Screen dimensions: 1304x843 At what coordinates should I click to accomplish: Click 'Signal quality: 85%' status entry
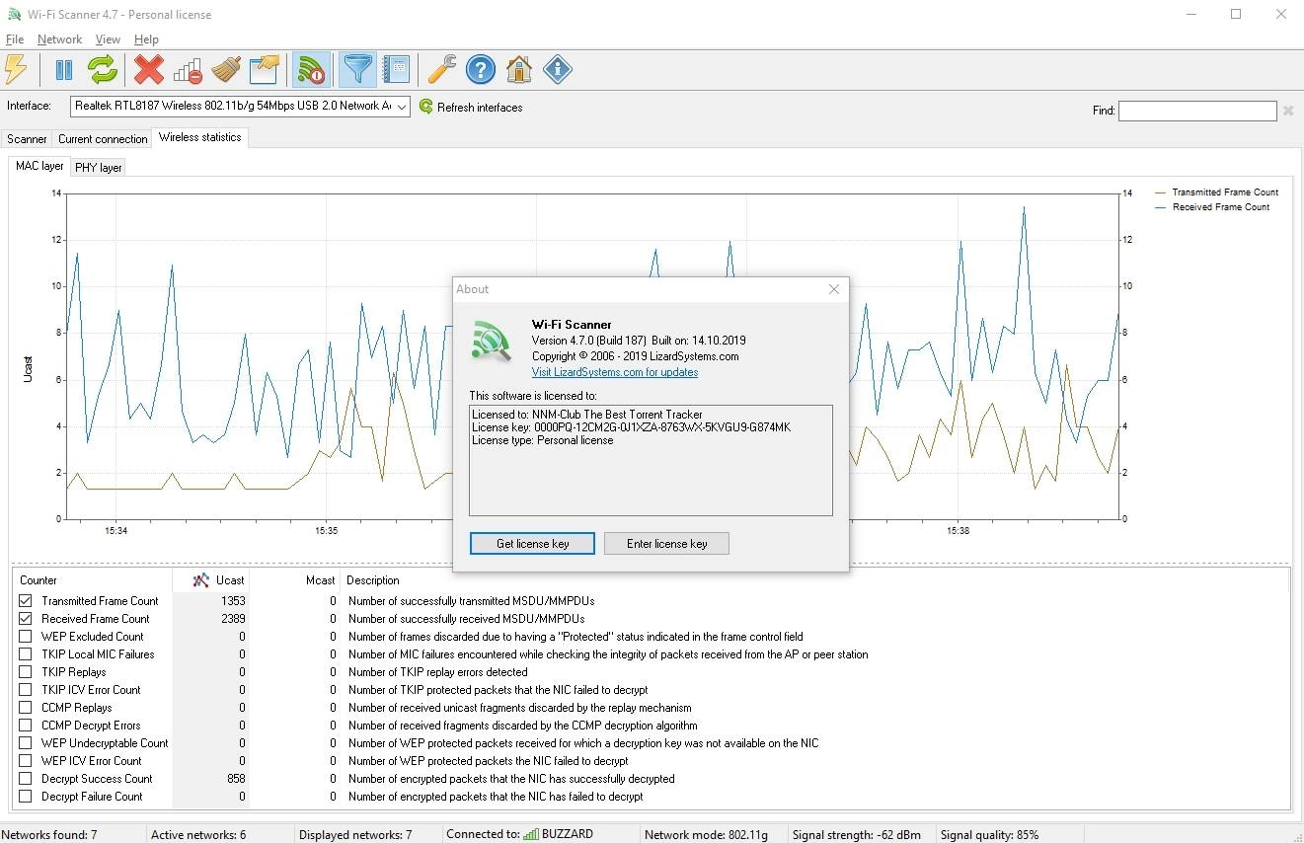click(x=989, y=835)
